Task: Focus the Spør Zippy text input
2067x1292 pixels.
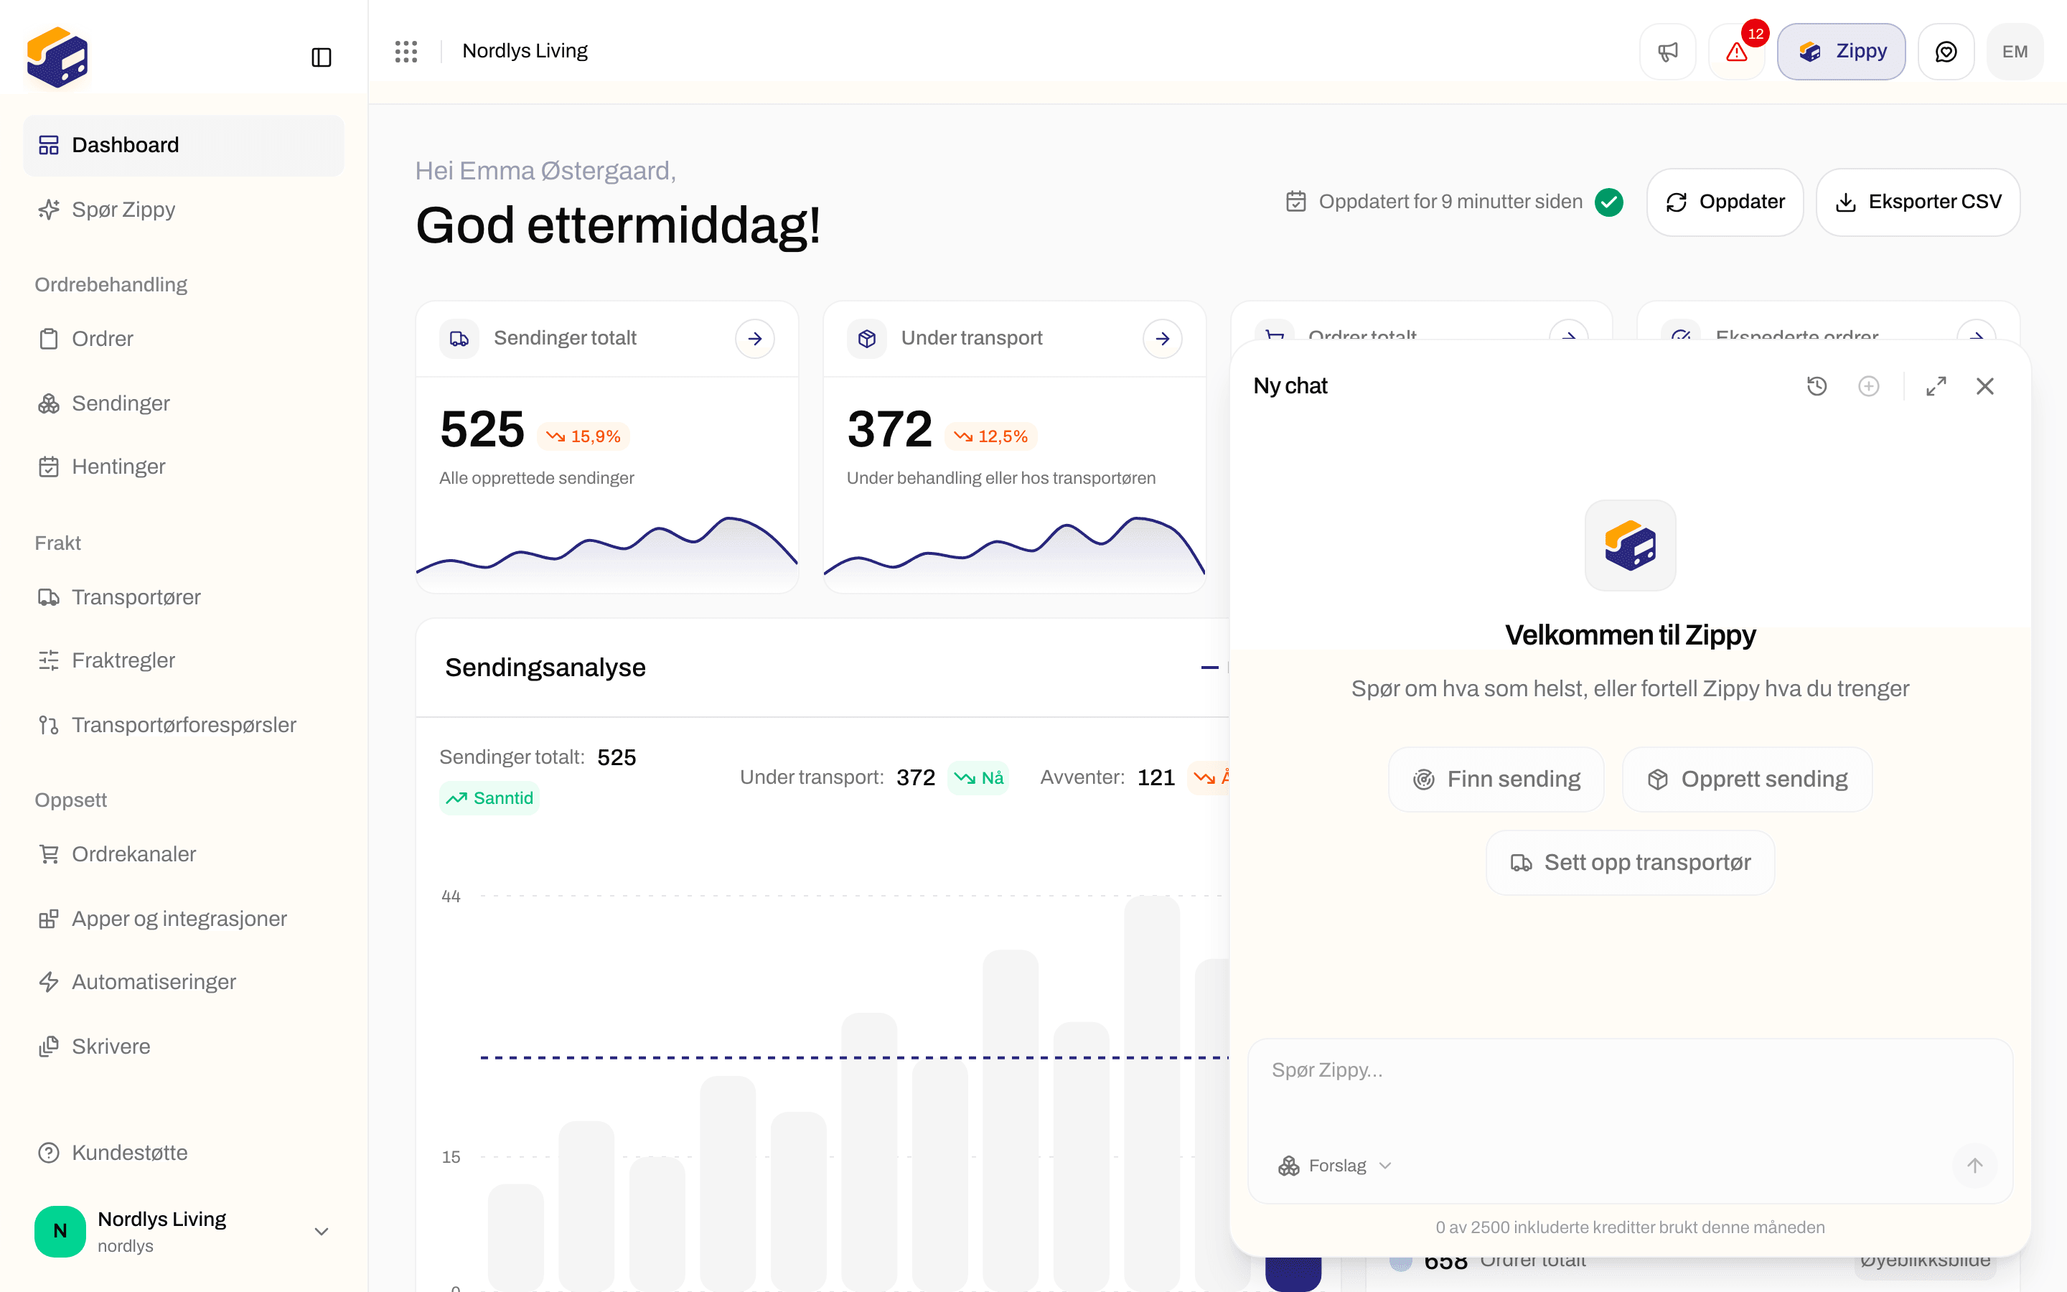Action: (x=1630, y=1085)
